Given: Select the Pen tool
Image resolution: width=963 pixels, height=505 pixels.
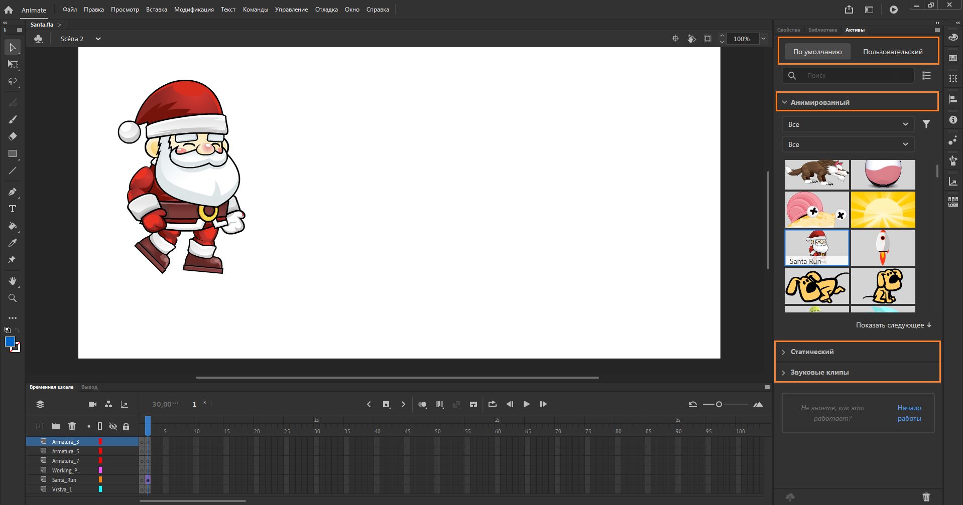Looking at the screenshot, I should (x=13, y=192).
